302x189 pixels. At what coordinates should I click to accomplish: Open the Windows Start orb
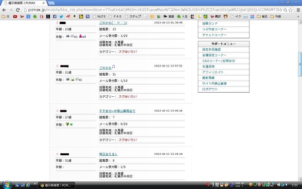pos(7,185)
